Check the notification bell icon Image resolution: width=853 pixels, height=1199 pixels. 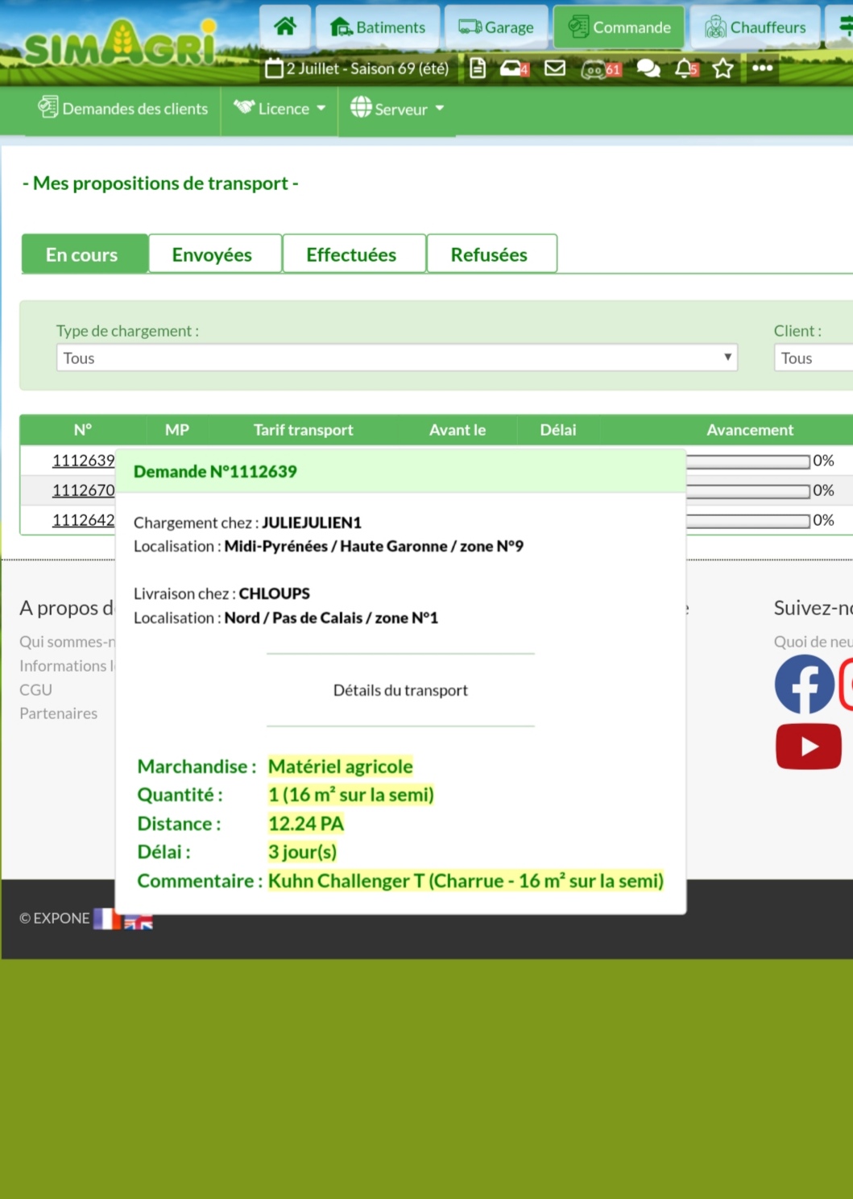coord(685,68)
